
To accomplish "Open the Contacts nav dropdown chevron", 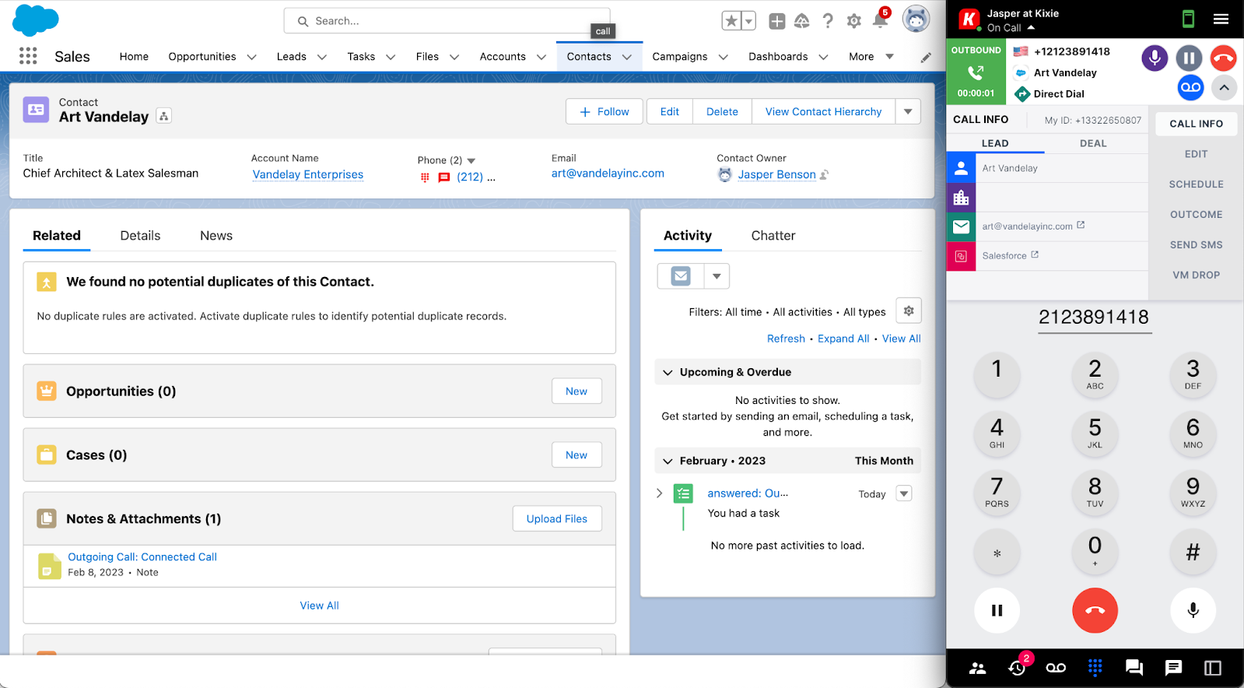I will (626, 57).
